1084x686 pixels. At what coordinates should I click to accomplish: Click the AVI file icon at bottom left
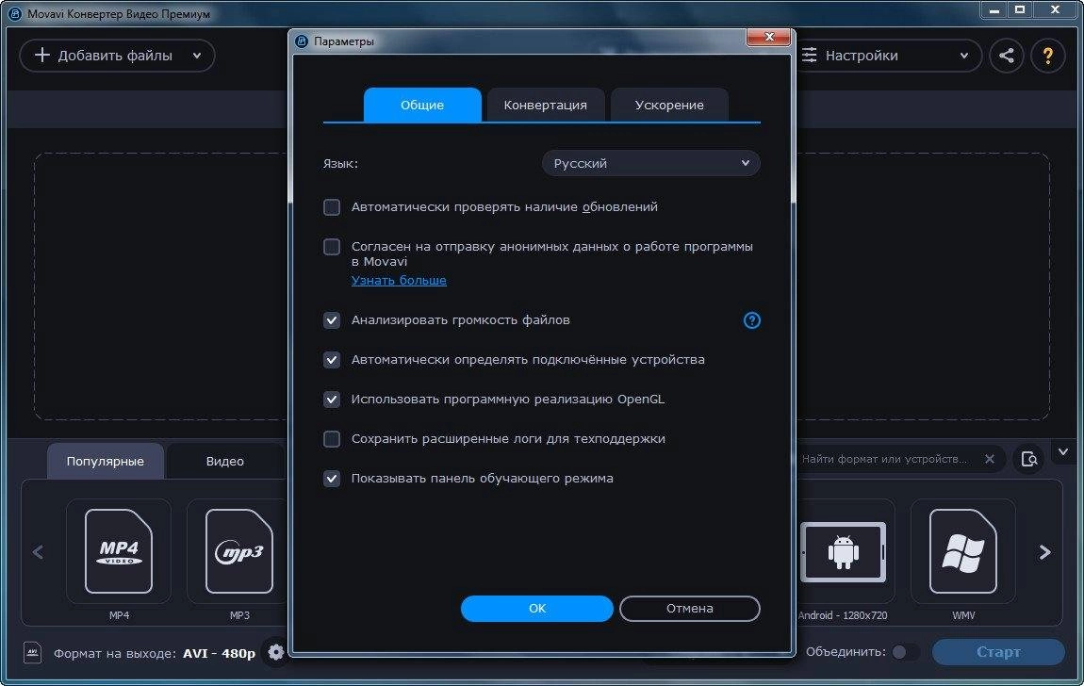click(32, 652)
